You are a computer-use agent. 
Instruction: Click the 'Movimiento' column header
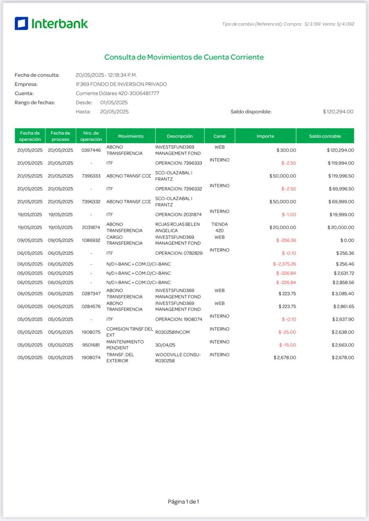tap(131, 136)
